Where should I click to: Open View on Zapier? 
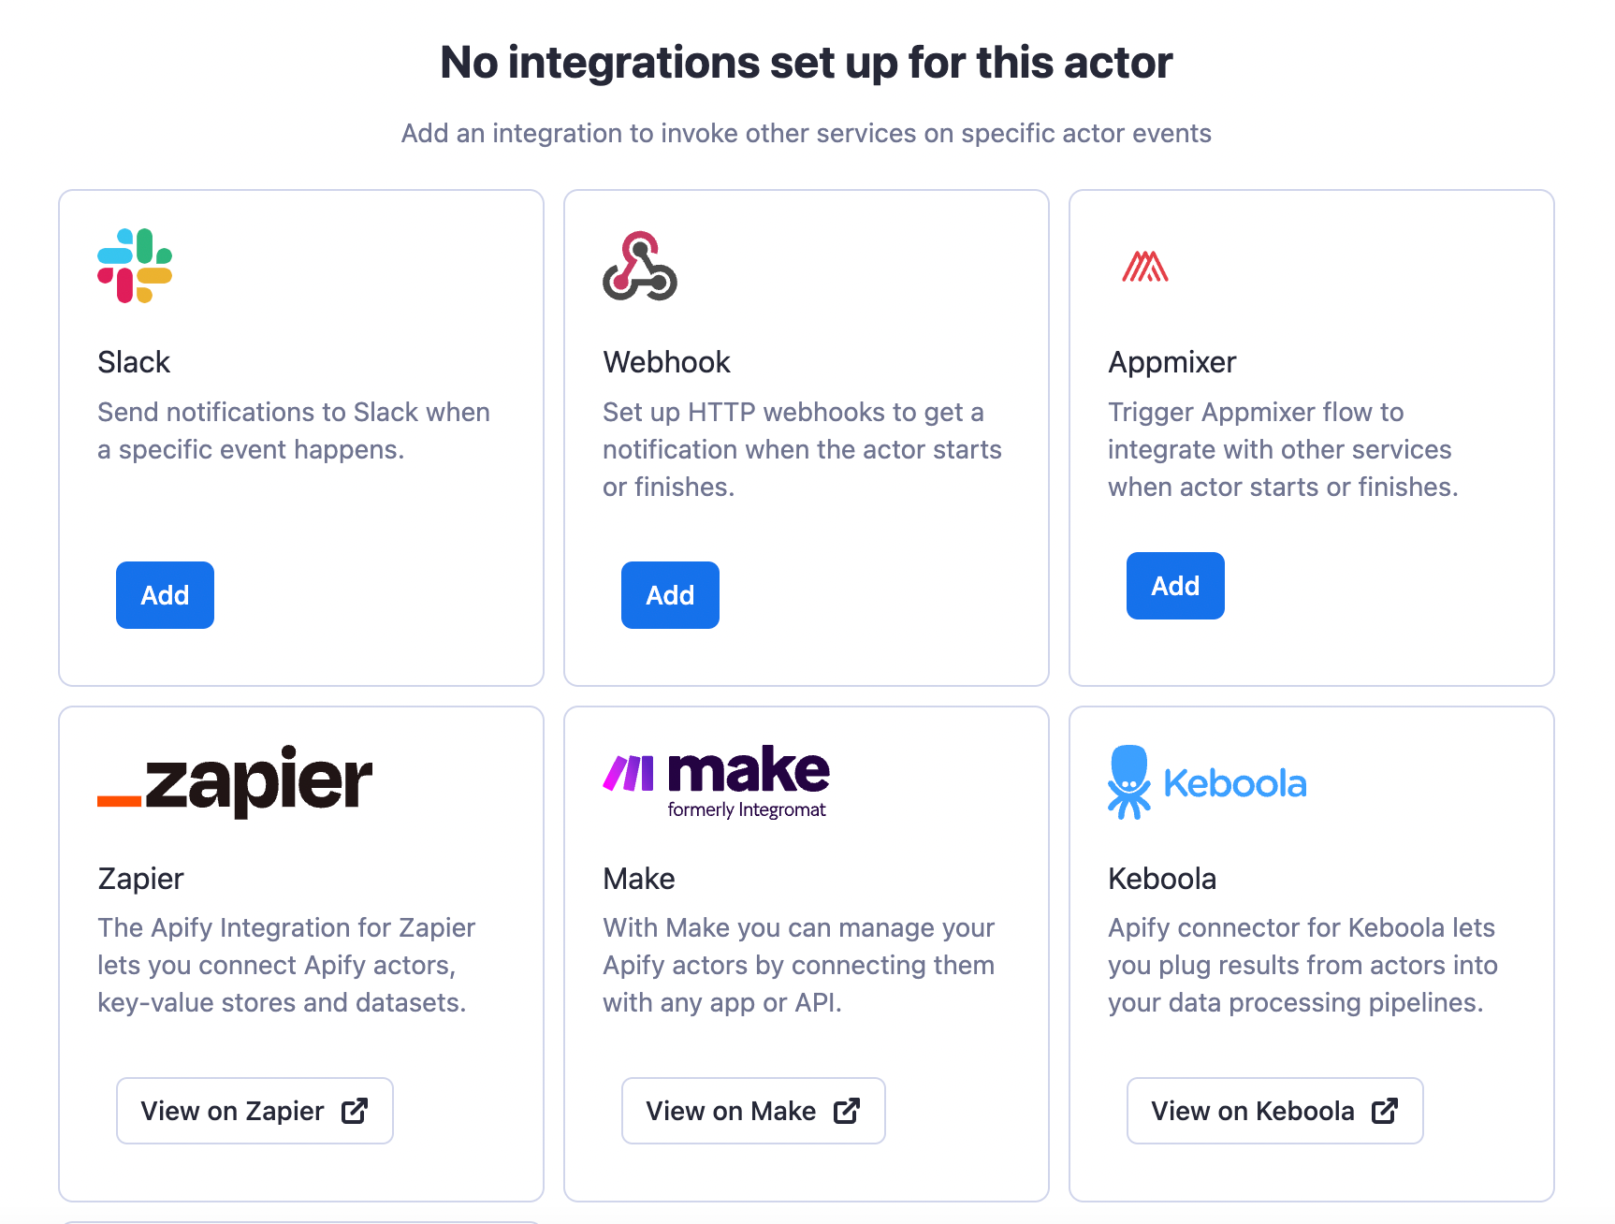(254, 1111)
